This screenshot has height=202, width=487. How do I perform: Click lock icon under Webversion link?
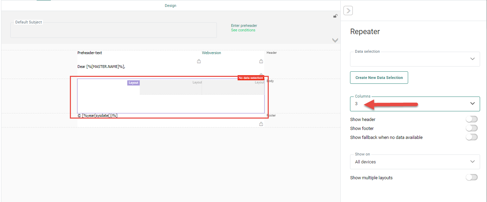click(261, 61)
